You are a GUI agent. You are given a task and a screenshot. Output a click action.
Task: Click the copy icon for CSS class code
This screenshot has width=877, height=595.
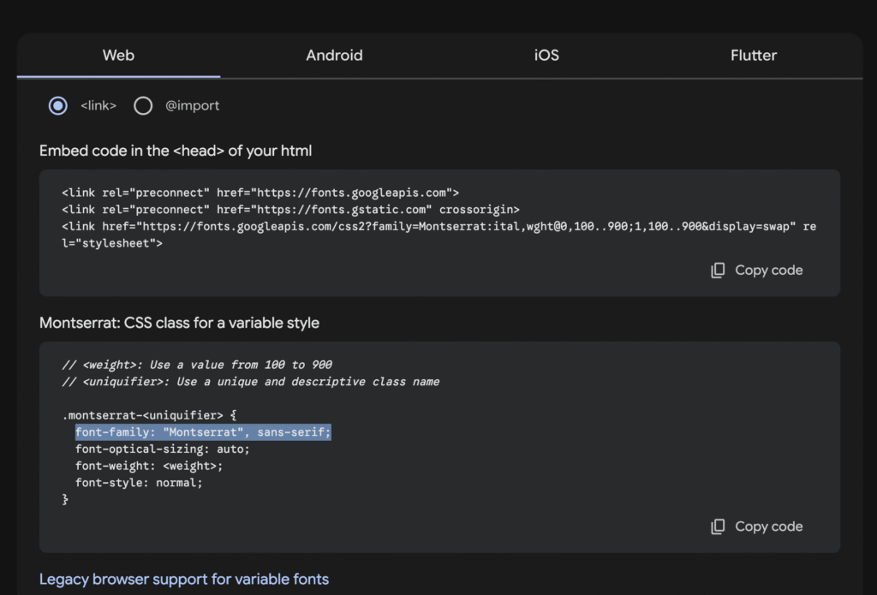(x=718, y=527)
